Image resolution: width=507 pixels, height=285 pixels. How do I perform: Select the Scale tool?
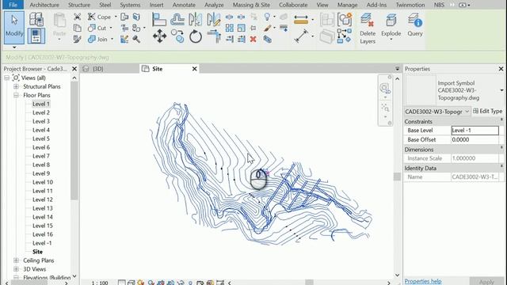click(241, 28)
